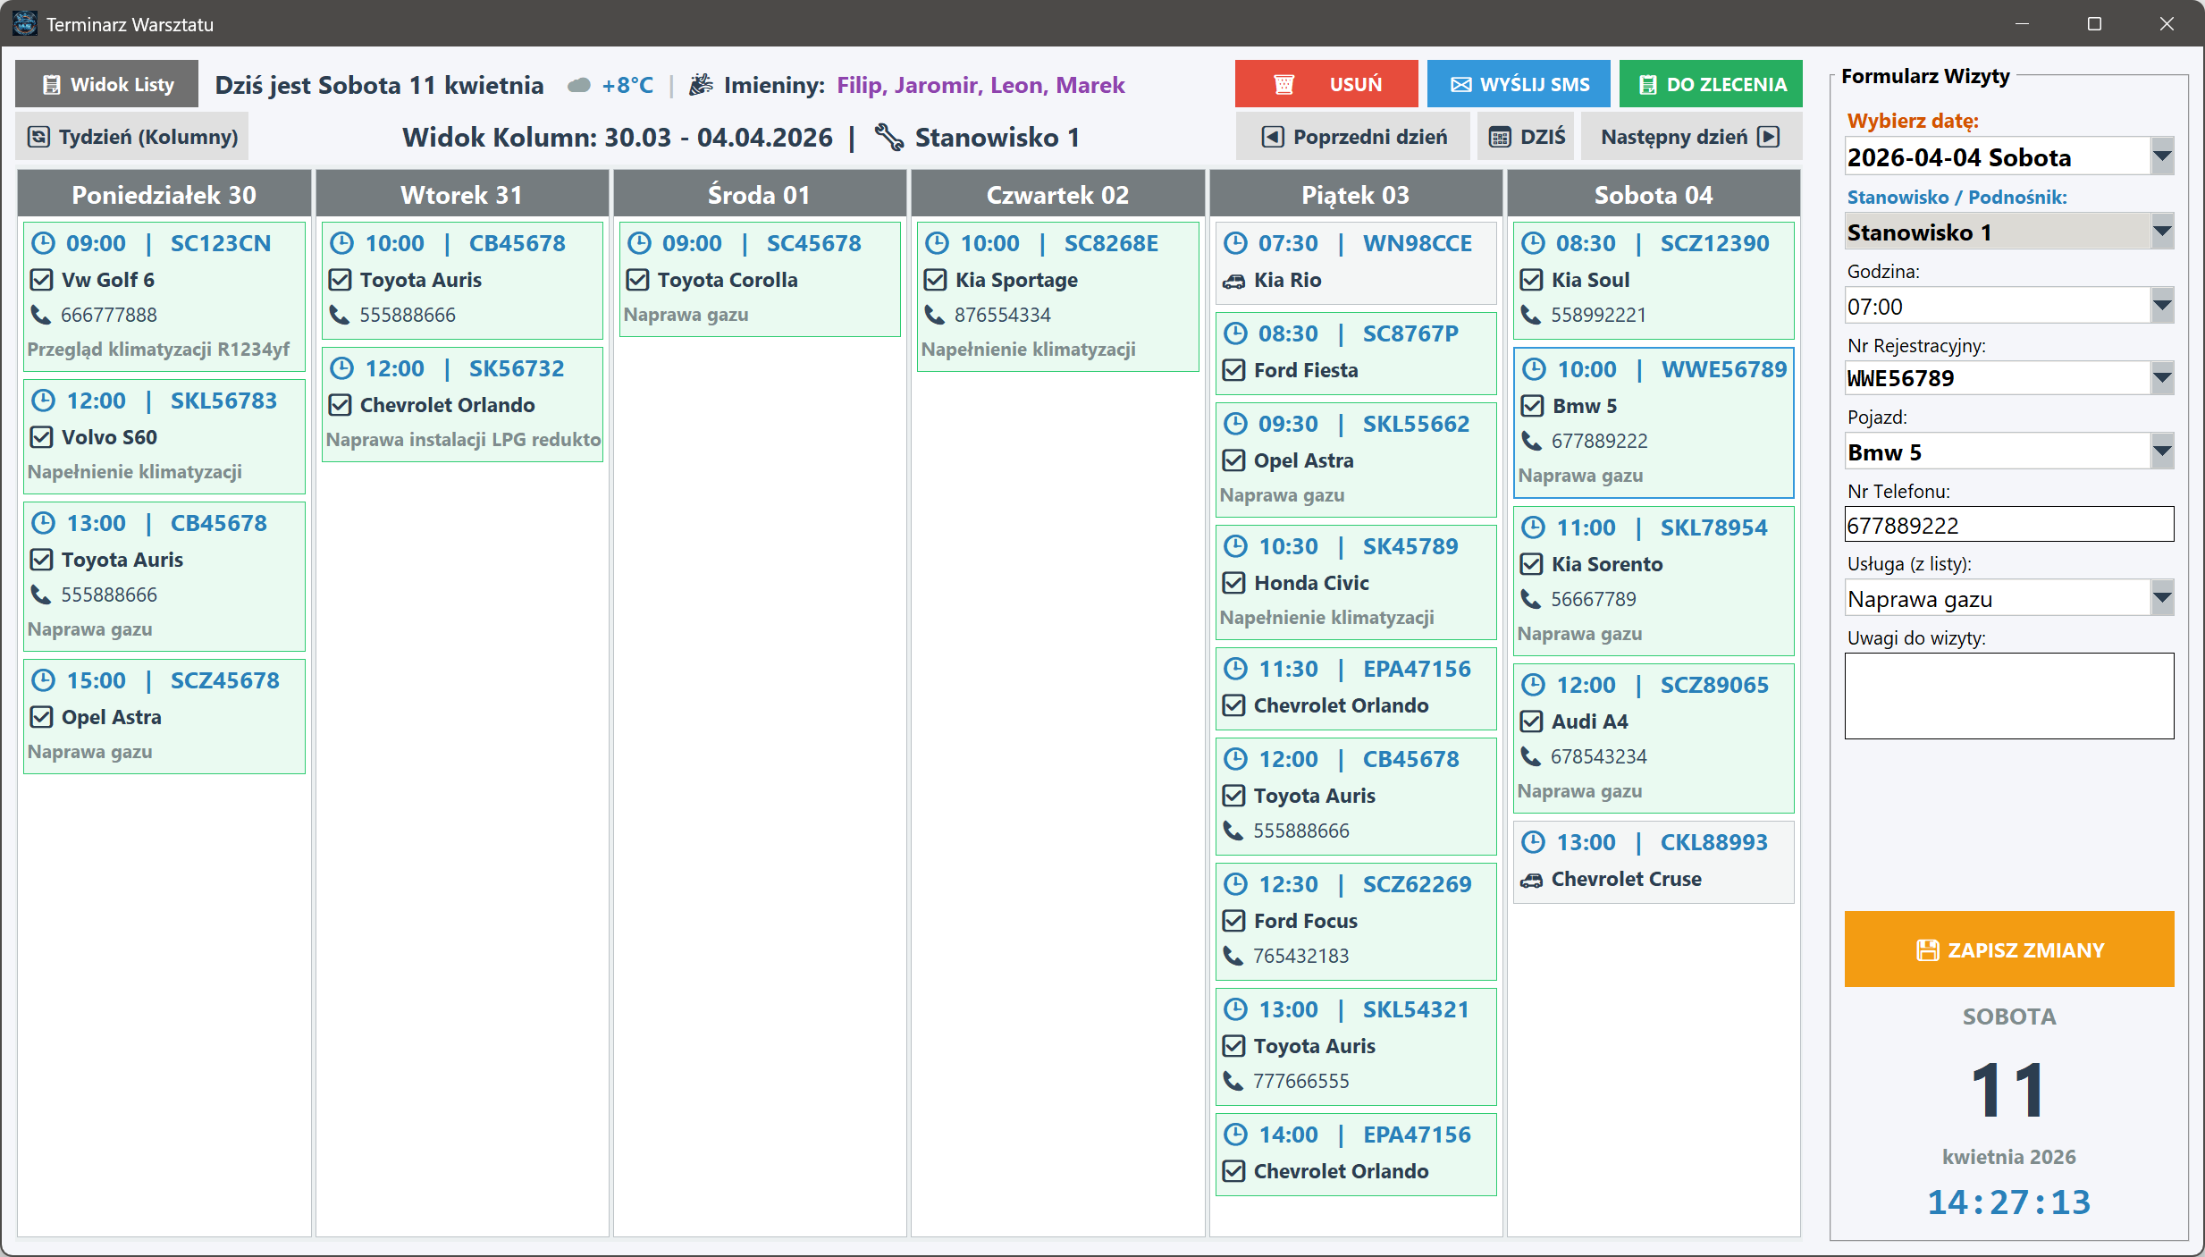Viewport: 2205px width, 1257px height.
Task: Click the orange ZAPISZ ZMIANY button
Action: 2008,949
